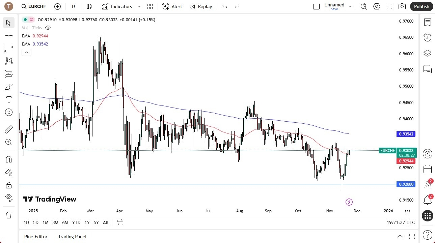This screenshot has width=435, height=243.
Task: Open the Object Tree panel
Action: (427, 53)
